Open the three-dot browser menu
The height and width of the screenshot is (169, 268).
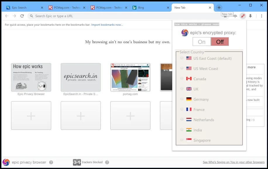point(262,16)
